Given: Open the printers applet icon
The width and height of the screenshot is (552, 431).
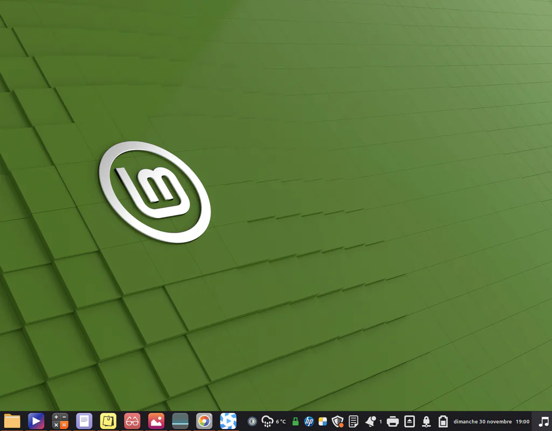Looking at the screenshot, I should point(392,421).
